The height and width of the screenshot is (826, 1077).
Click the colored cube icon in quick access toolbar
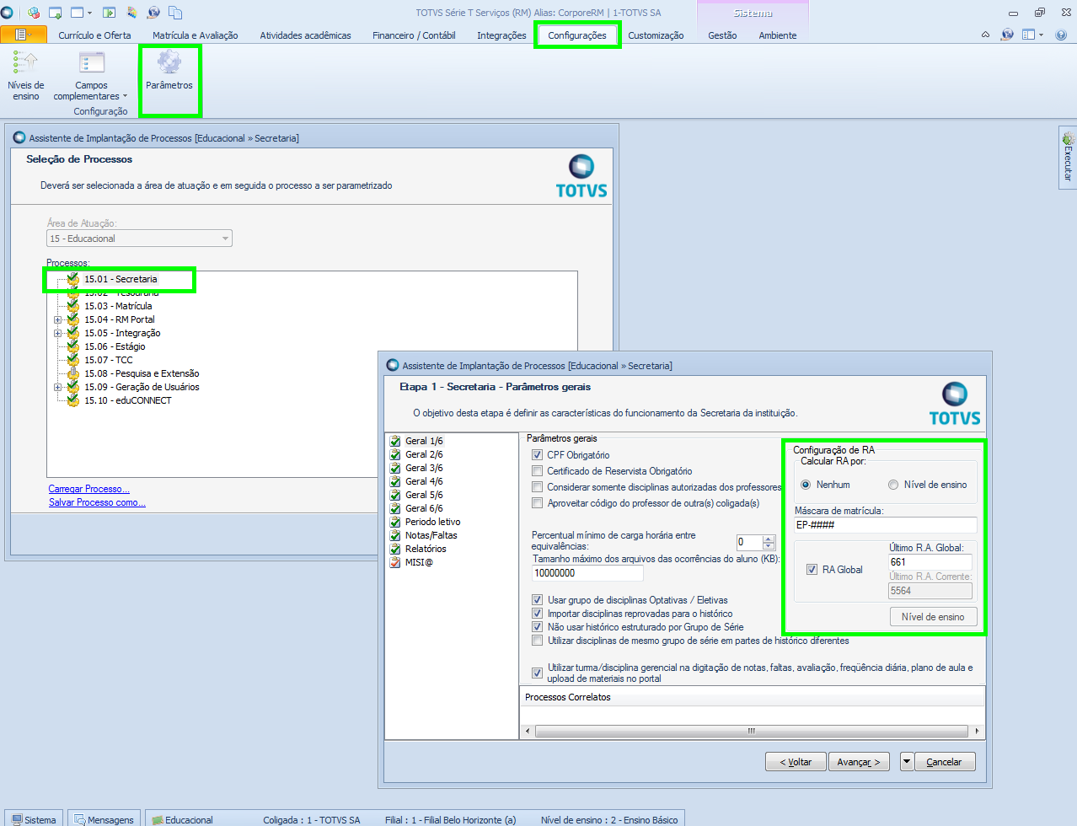pyautogui.click(x=34, y=13)
